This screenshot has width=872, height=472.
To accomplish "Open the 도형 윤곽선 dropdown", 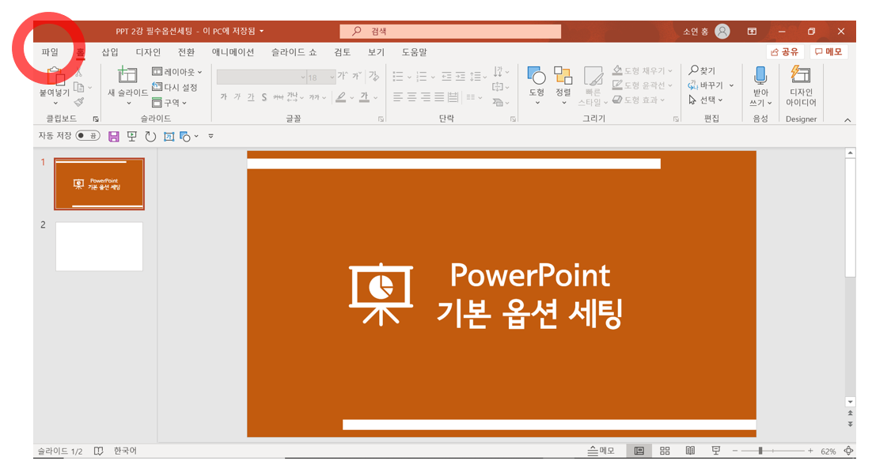I will coord(643,85).
